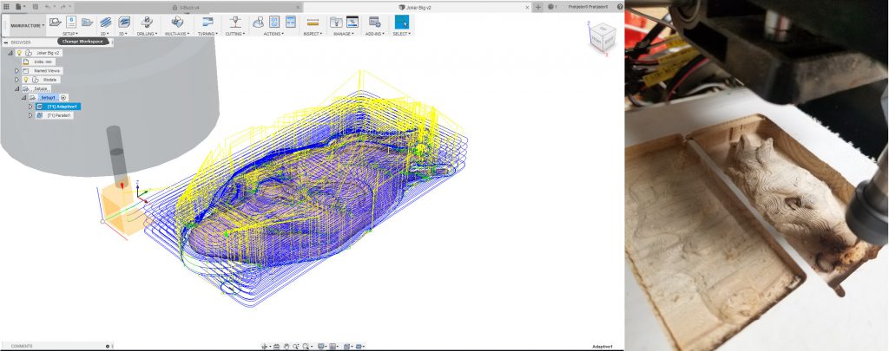The width and height of the screenshot is (889, 351).
Task: Click the New Setup icon
Action: (55, 22)
